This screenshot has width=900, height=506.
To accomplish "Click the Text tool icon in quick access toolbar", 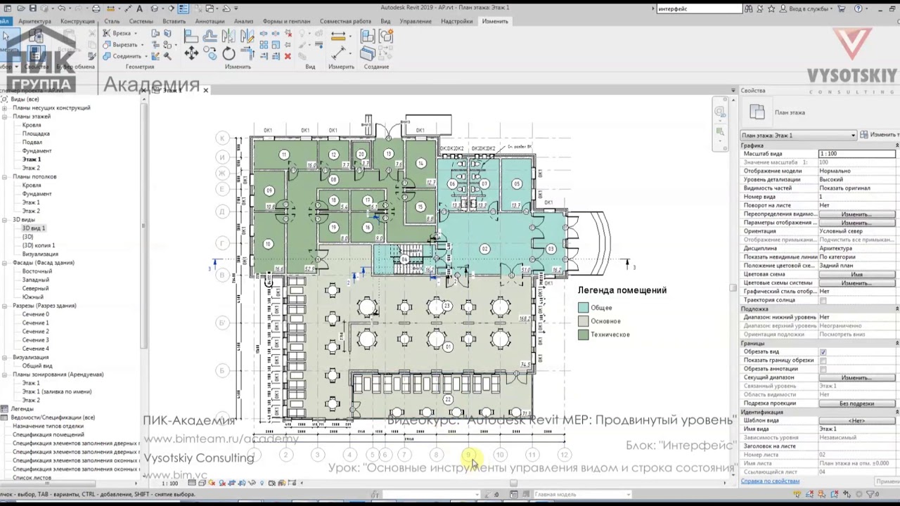I will 139,8.
